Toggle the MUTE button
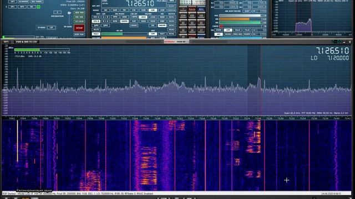Viewport: 355px width, 199px height. (96, 29)
